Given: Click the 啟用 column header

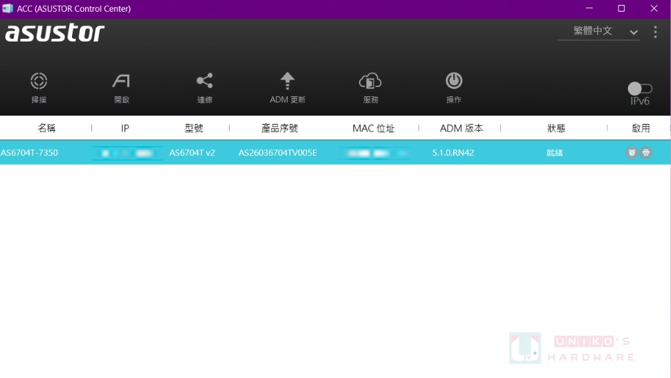Looking at the screenshot, I should pyautogui.click(x=641, y=128).
